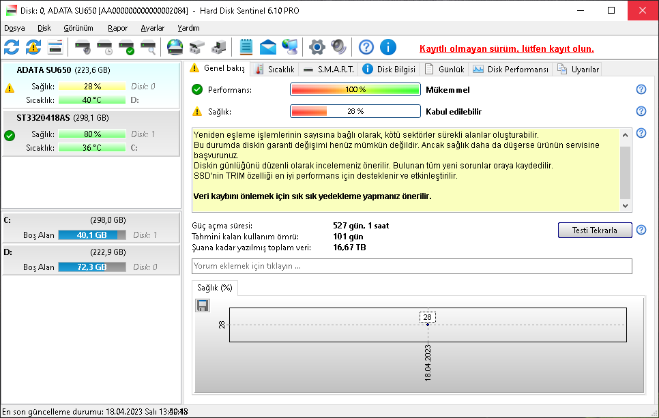The width and height of the screenshot is (659, 418).
Task: Click the Sağlık 28 % overview bar
Action: [355, 111]
